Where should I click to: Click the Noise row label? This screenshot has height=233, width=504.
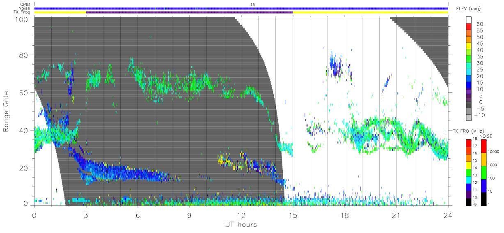(25, 8)
